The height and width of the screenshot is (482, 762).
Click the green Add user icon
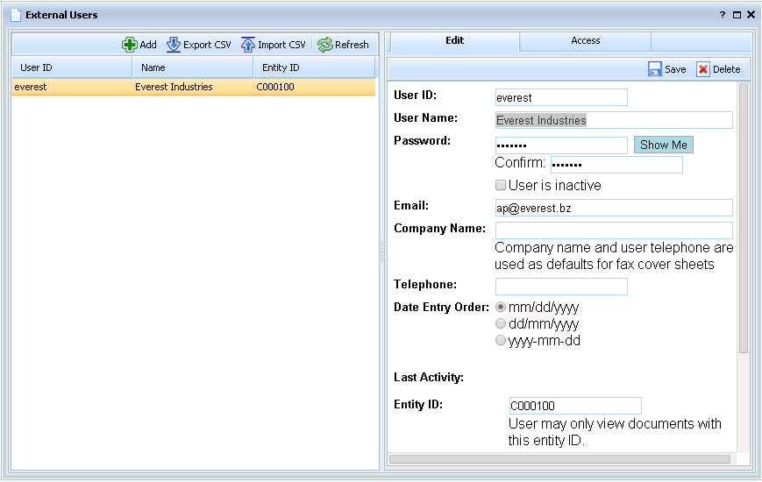(130, 45)
